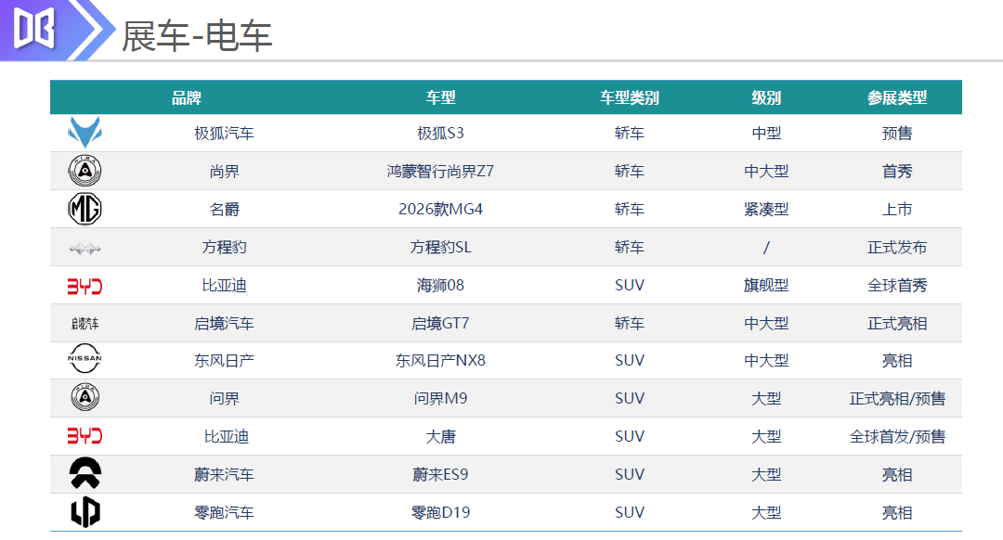
Task: Click the 上市 exhibit type cell
Action: 897,209
